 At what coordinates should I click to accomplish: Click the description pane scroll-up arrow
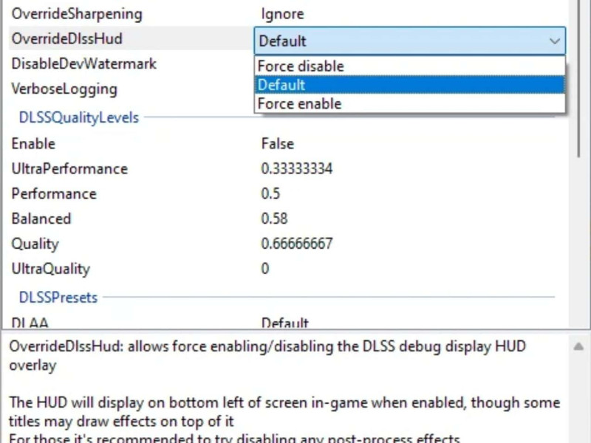[578, 346]
